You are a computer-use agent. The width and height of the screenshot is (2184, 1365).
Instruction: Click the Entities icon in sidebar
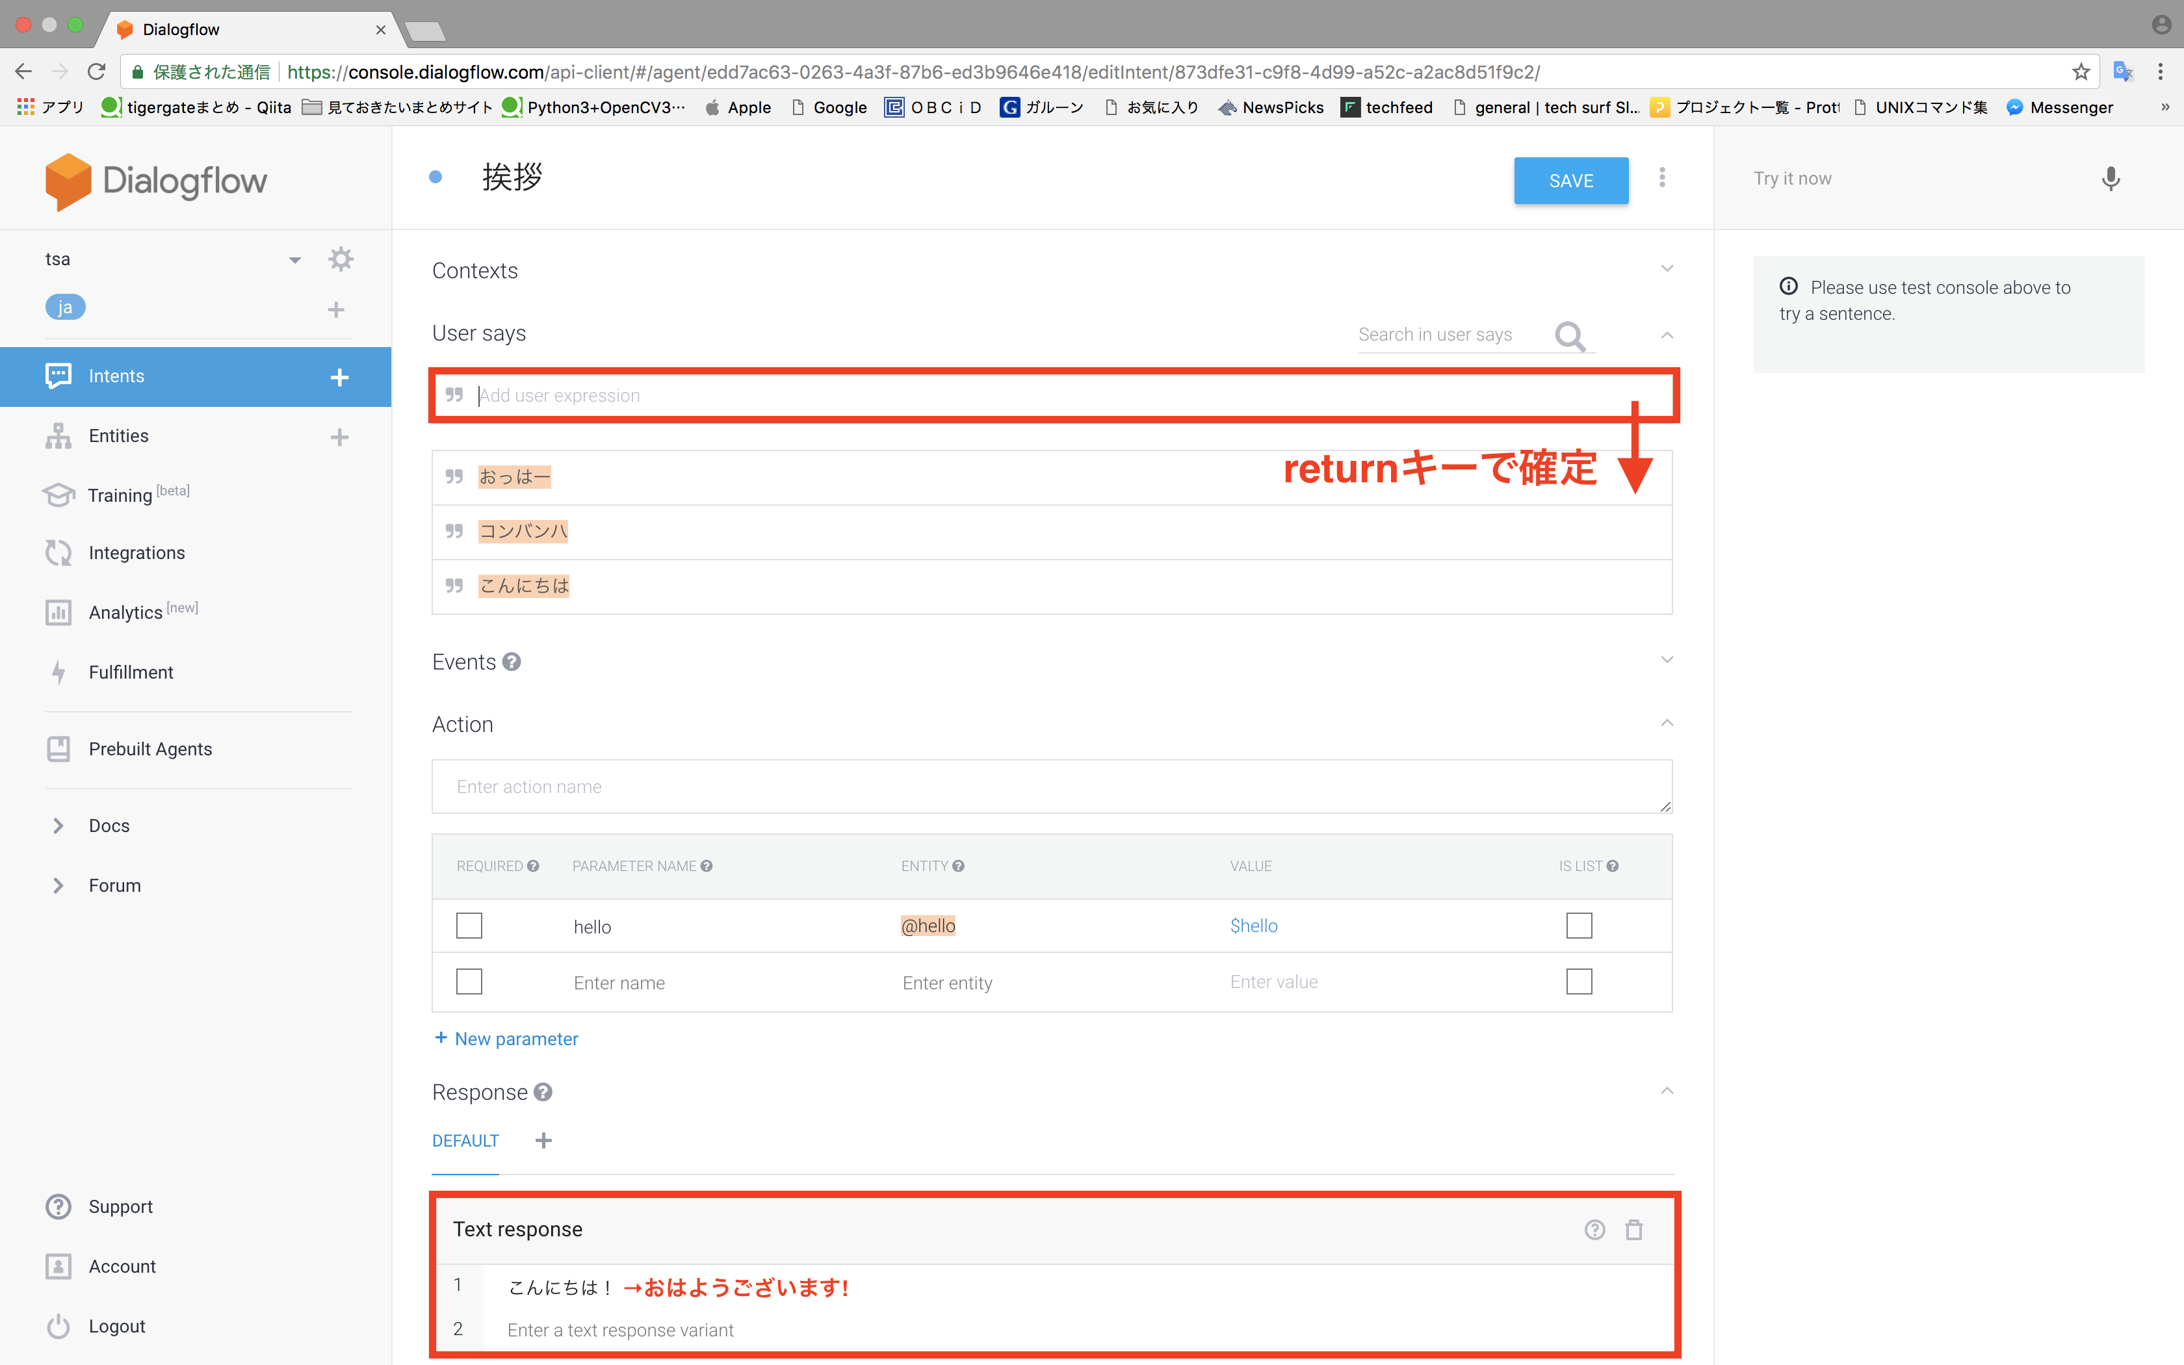click(57, 435)
